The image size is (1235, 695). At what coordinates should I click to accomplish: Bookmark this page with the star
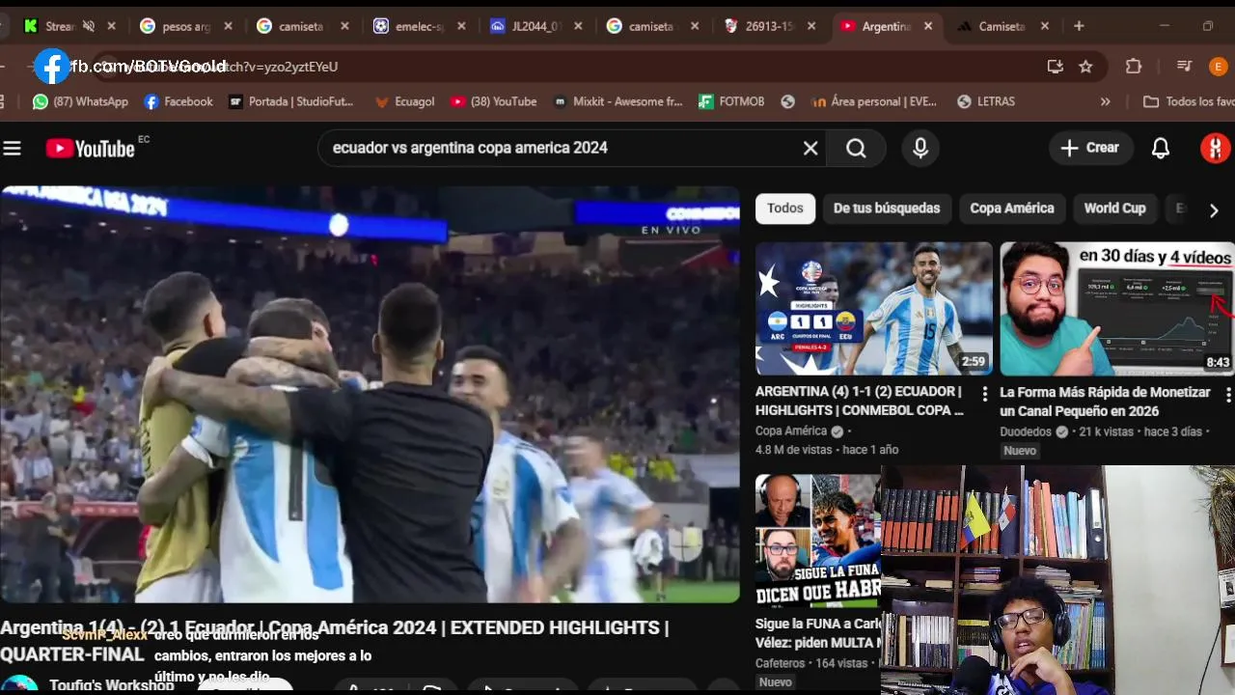pyautogui.click(x=1085, y=66)
